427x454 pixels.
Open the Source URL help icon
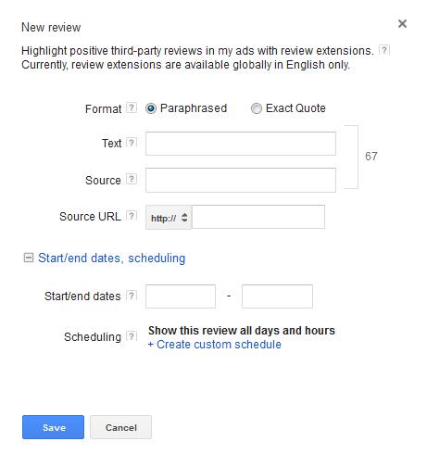132,216
